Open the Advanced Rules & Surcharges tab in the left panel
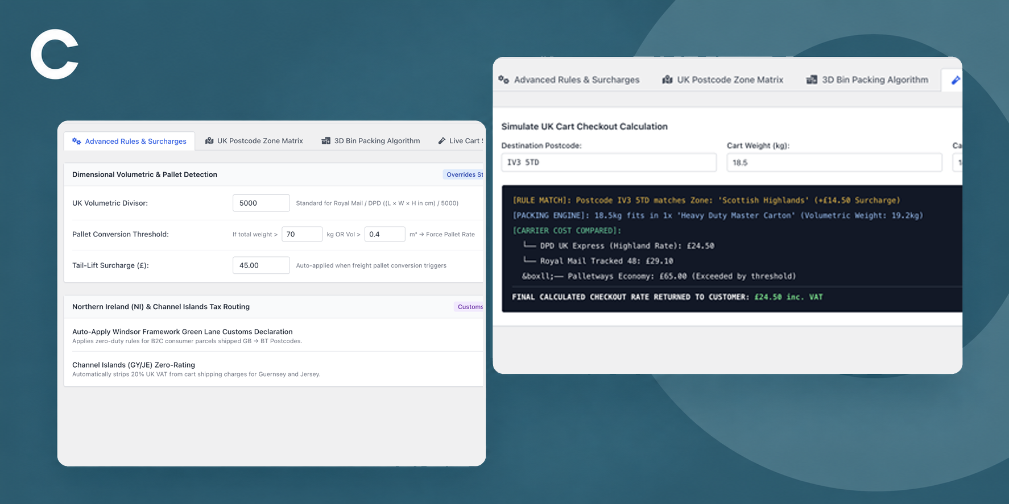This screenshot has width=1009, height=504. 129,141
